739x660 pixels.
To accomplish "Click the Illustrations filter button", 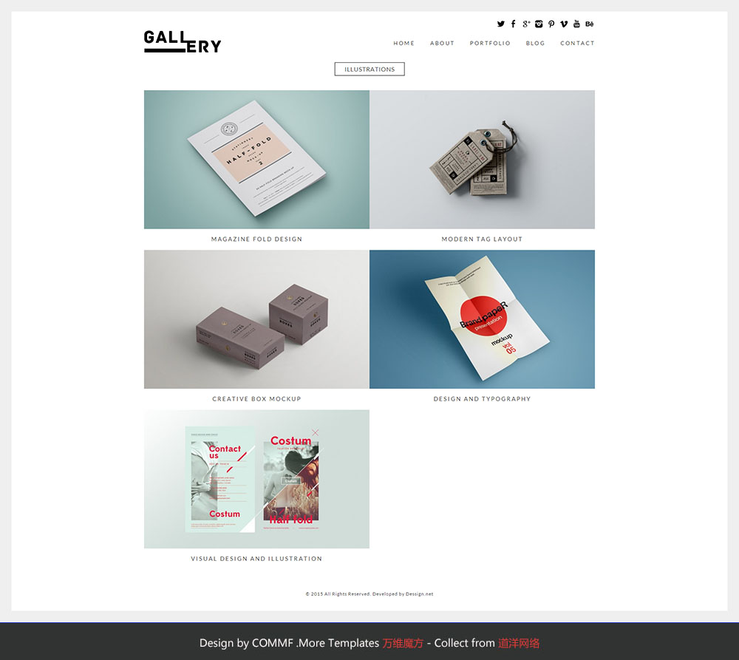I will click(x=369, y=69).
